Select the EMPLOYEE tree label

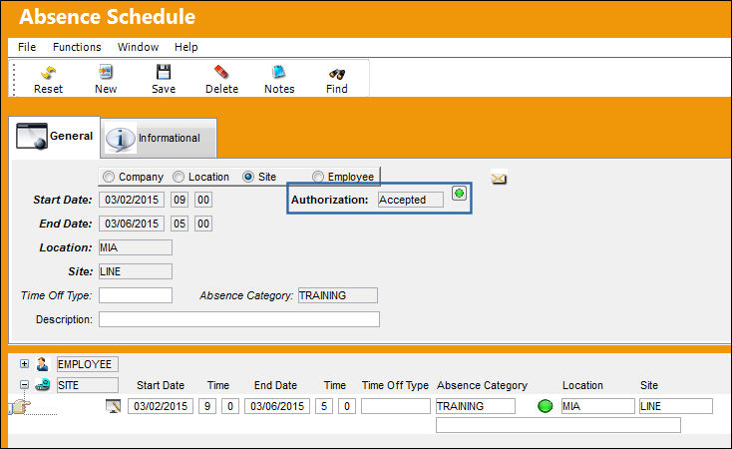(x=88, y=364)
